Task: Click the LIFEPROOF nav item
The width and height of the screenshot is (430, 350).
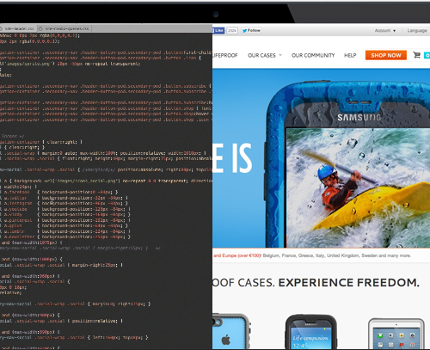Action: pyautogui.click(x=225, y=55)
